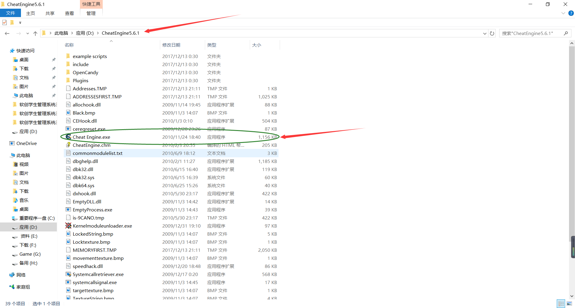
Task: Sort by 修改日期 column header
Action: pos(171,45)
